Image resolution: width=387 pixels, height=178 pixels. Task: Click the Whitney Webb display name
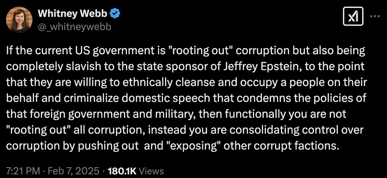coord(73,14)
